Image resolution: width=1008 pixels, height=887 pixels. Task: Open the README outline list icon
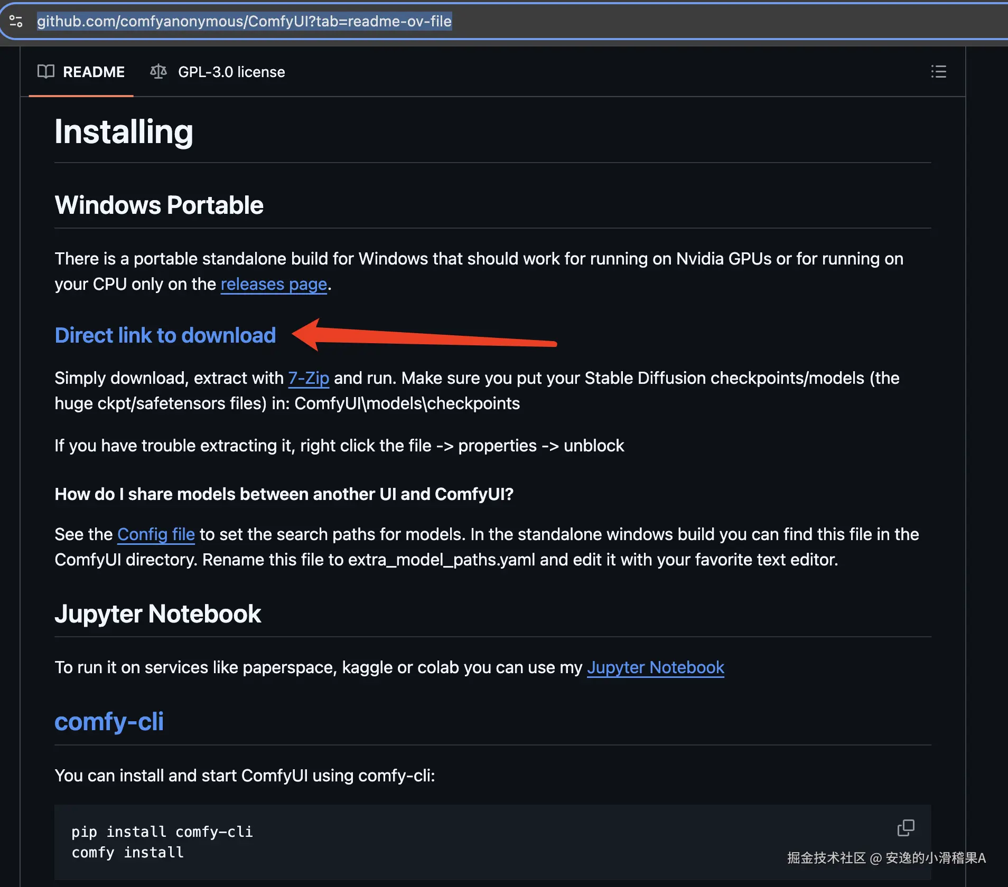[x=938, y=71]
